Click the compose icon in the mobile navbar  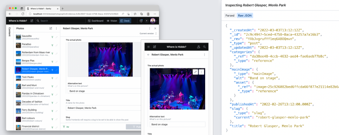(155, 47)
